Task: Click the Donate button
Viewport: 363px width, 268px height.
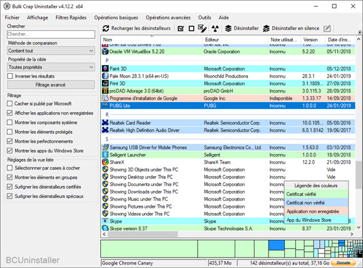Action: [x=344, y=262]
